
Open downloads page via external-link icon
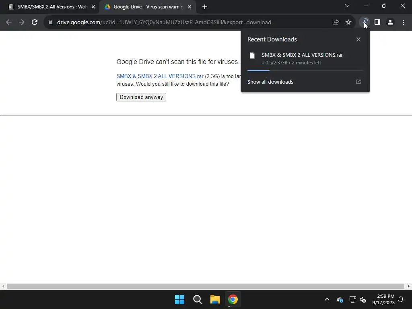358,82
